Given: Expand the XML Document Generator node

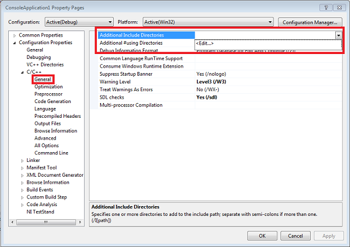Looking at the screenshot, I should click(22, 176).
